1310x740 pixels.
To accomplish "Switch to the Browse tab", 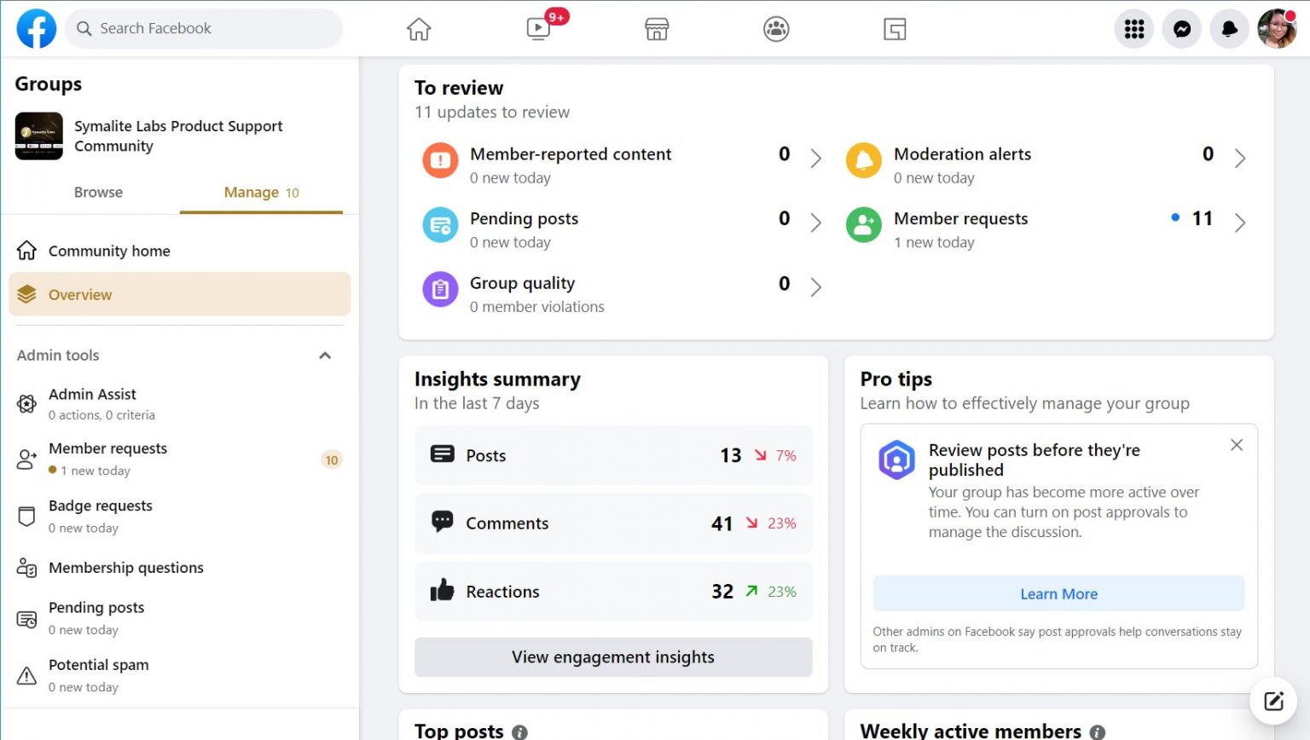I will [x=97, y=192].
